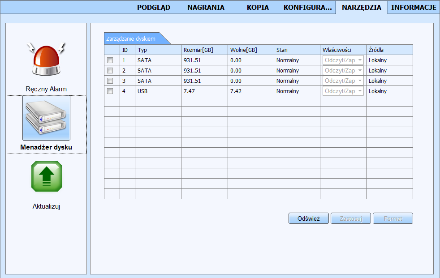Click Lokalny source in disk row 4
Screen dimensions: 440x278
378,91
